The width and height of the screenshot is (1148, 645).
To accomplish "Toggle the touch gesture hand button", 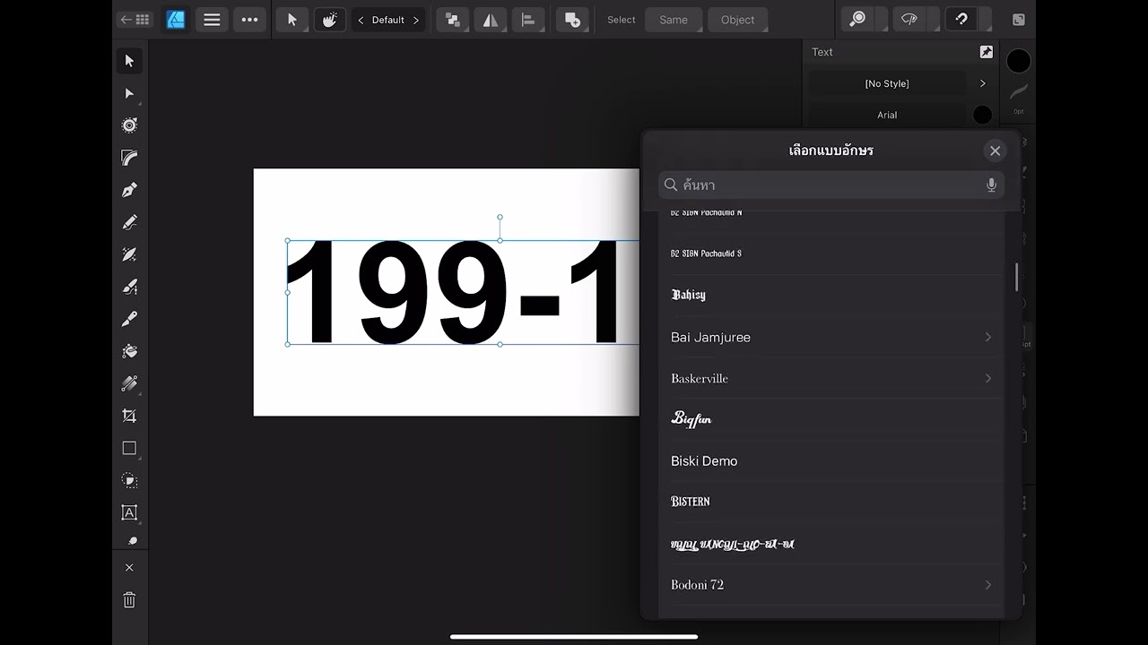I will [329, 20].
